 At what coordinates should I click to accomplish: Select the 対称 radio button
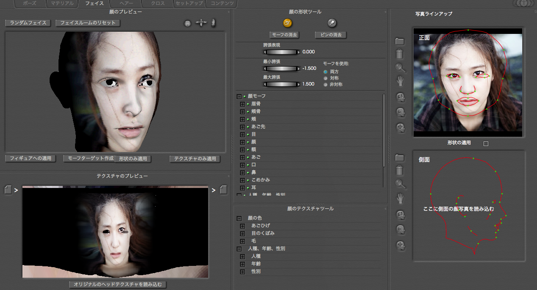click(326, 78)
